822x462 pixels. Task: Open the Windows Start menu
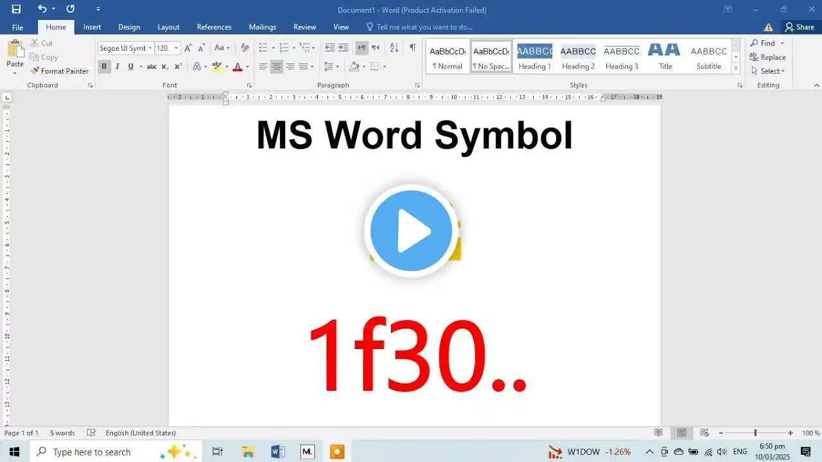point(14,452)
